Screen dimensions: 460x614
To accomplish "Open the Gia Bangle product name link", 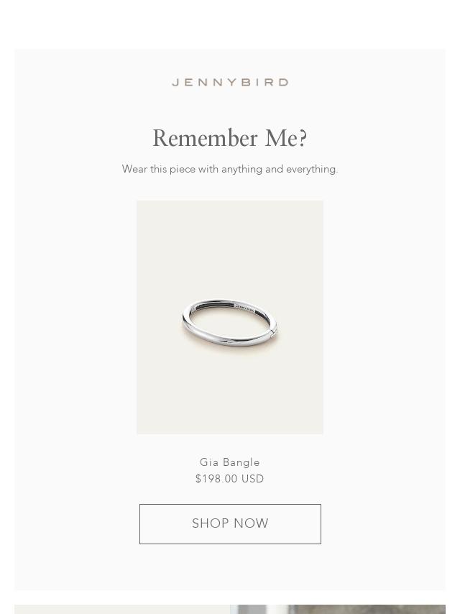I will point(230,462).
